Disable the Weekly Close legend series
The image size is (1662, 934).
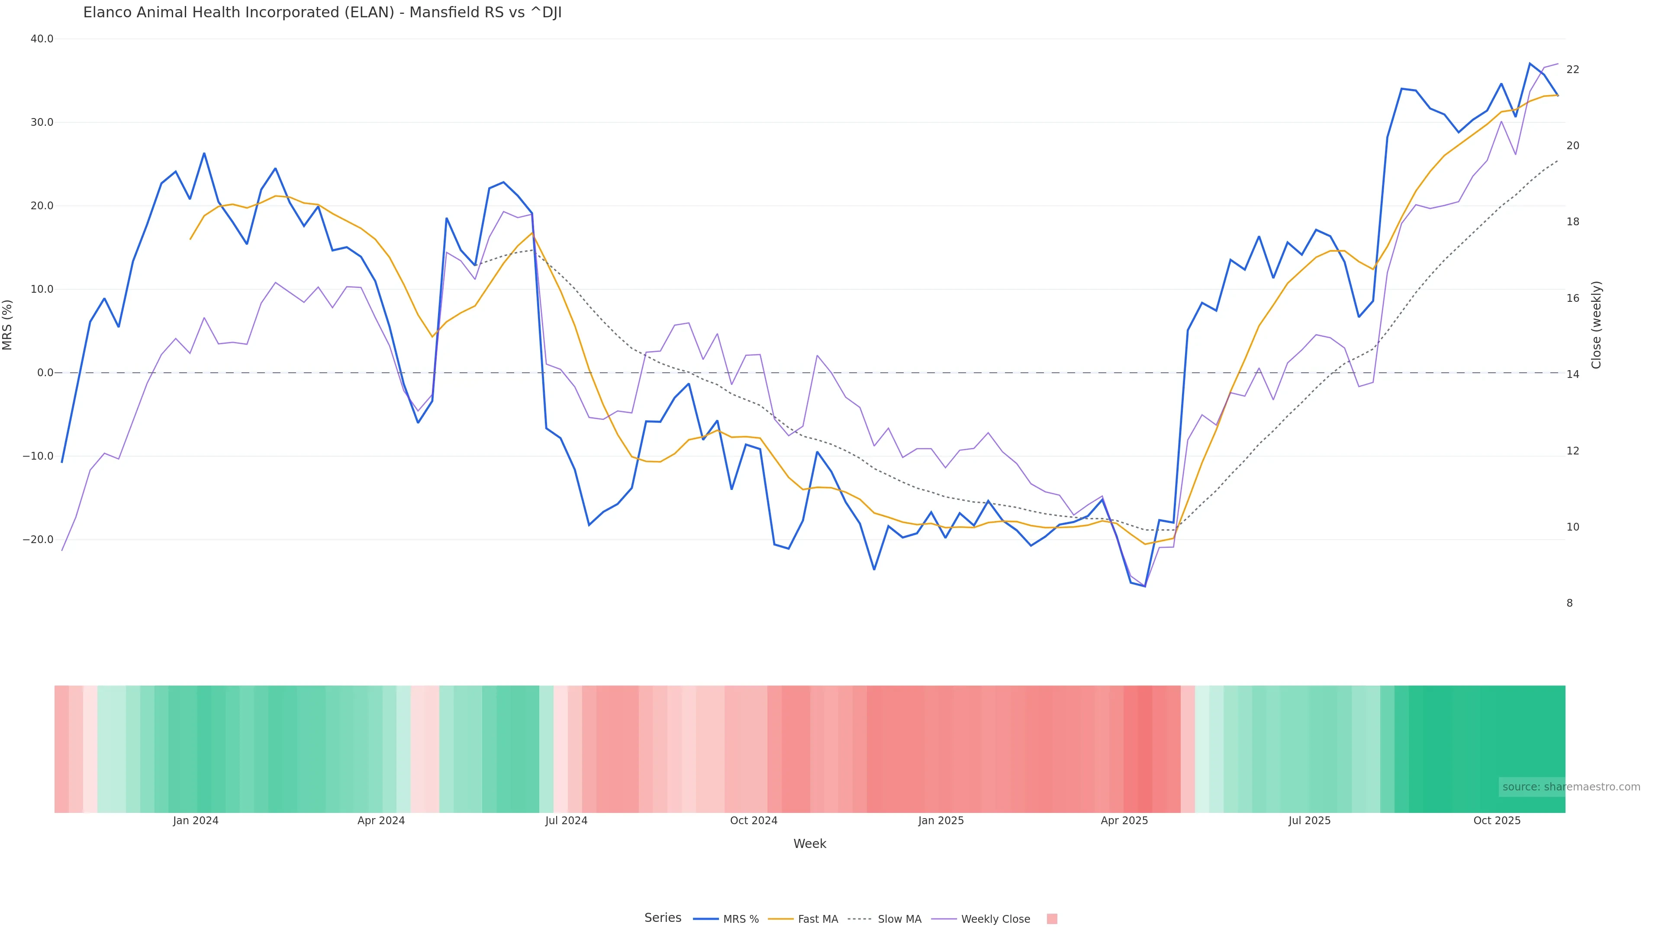(995, 919)
